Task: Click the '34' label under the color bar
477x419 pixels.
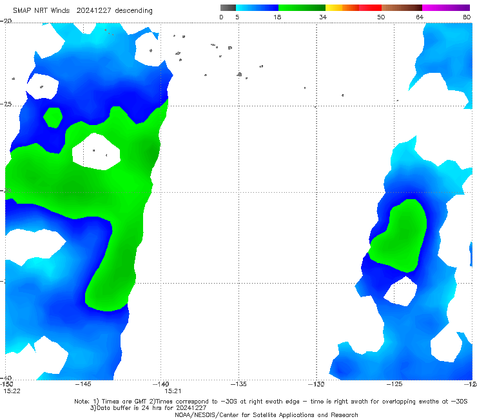Action: pos(323,17)
